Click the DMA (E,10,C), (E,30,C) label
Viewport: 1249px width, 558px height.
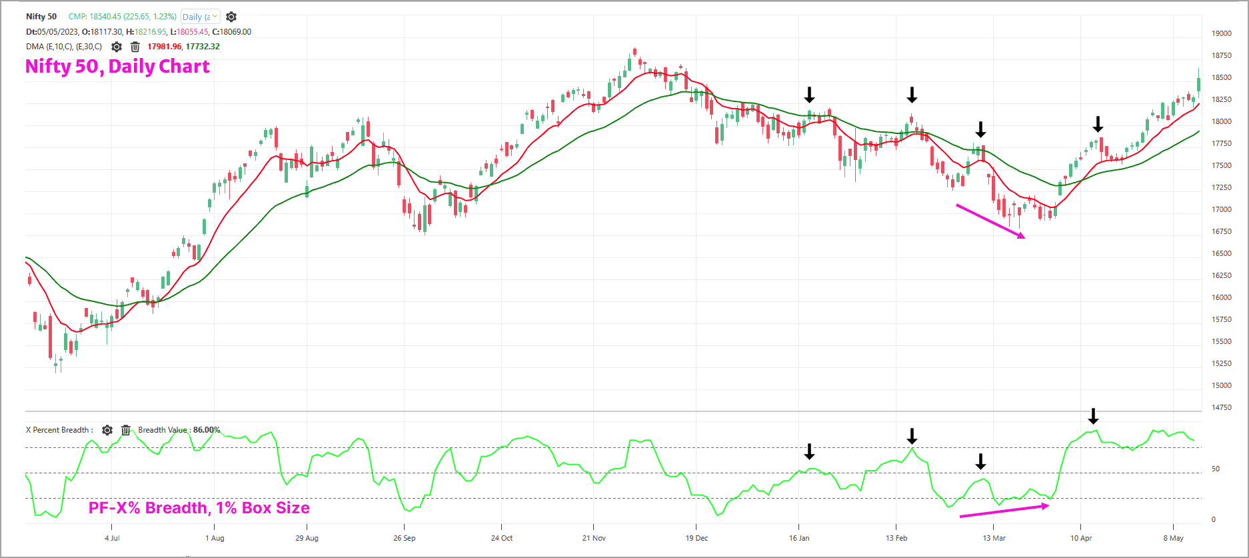(64, 47)
